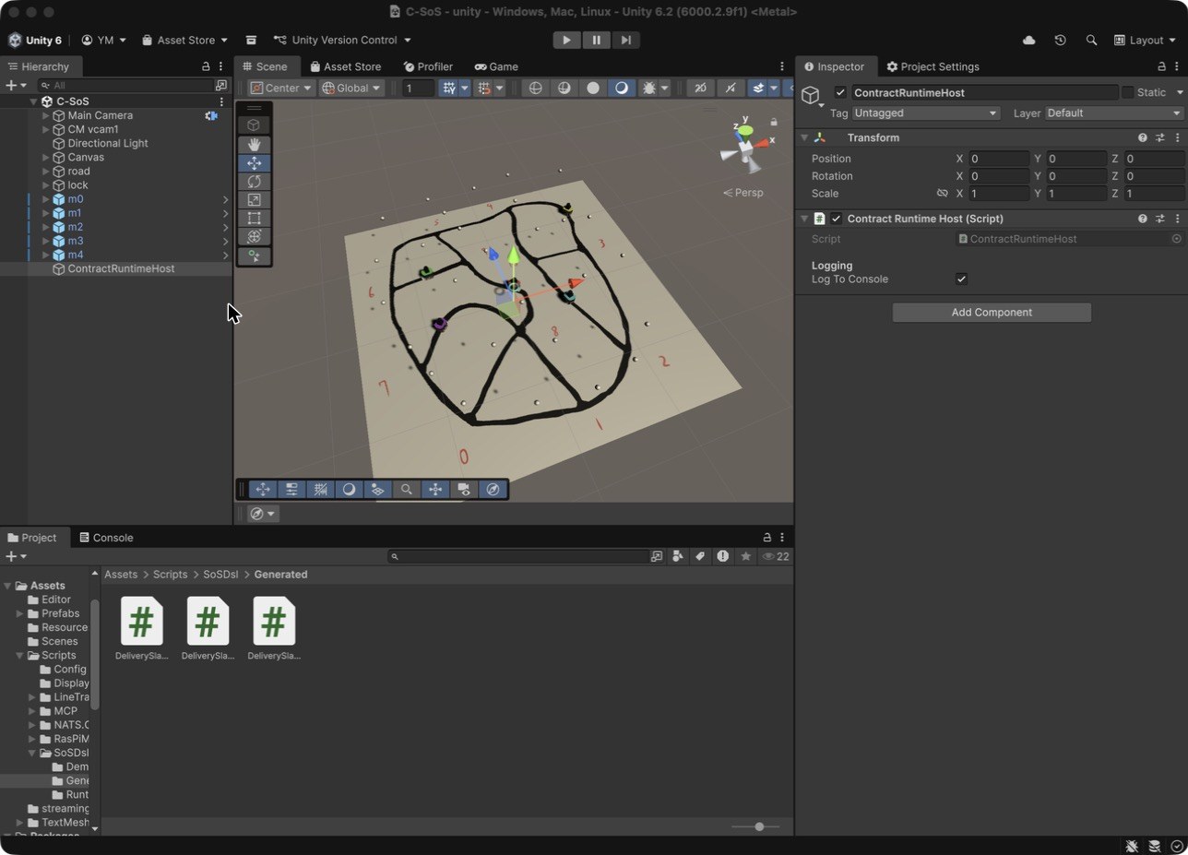Click Search by import log type icon

coord(722,556)
